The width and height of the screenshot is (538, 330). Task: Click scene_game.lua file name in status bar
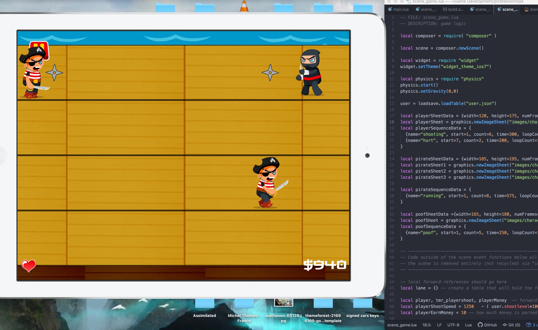point(402,325)
